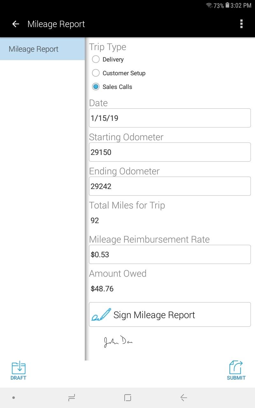Screen dimensions: 255x408
Task: Tap Android recent apps navigation icon
Action: click(71, 397)
